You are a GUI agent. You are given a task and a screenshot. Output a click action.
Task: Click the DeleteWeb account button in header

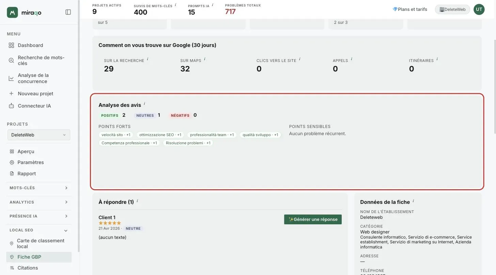(452, 9)
